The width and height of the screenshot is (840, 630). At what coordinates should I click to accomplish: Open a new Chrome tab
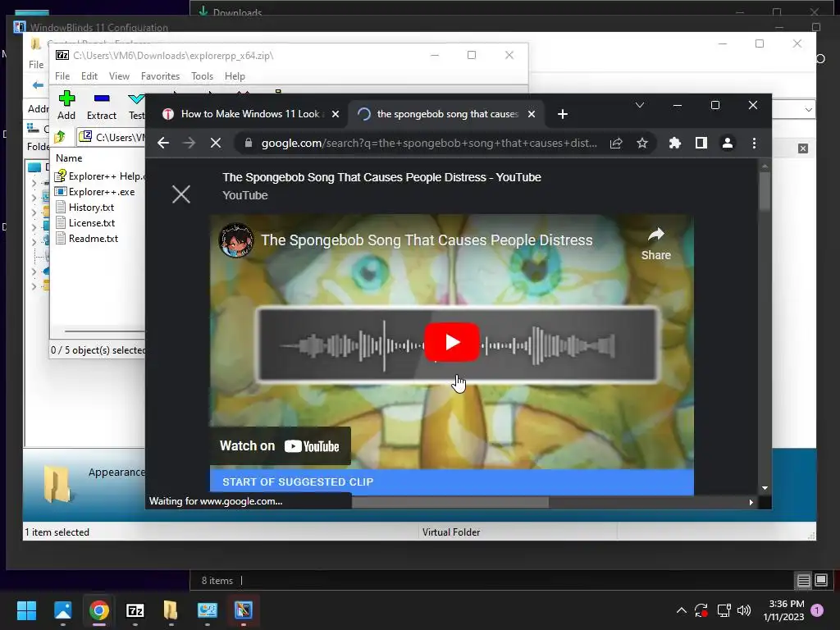click(x=563, y=114)
